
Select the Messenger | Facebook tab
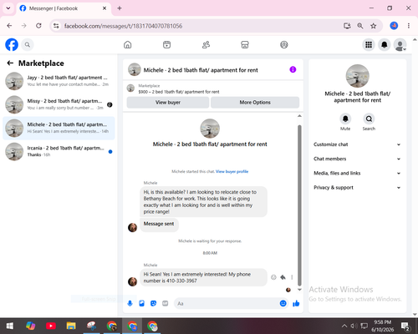(x=64, y=8)
